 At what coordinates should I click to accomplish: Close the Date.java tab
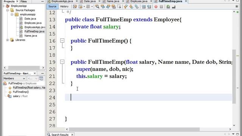click(99, 1)
